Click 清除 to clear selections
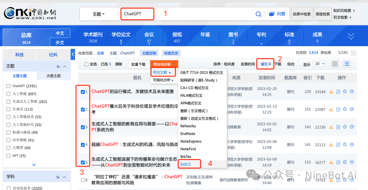Screen dimensions: 368x190 point(119,64)
